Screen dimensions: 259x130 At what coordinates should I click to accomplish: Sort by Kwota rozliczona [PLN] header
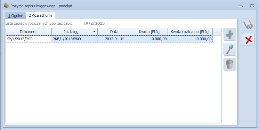(x=190, y=32)
